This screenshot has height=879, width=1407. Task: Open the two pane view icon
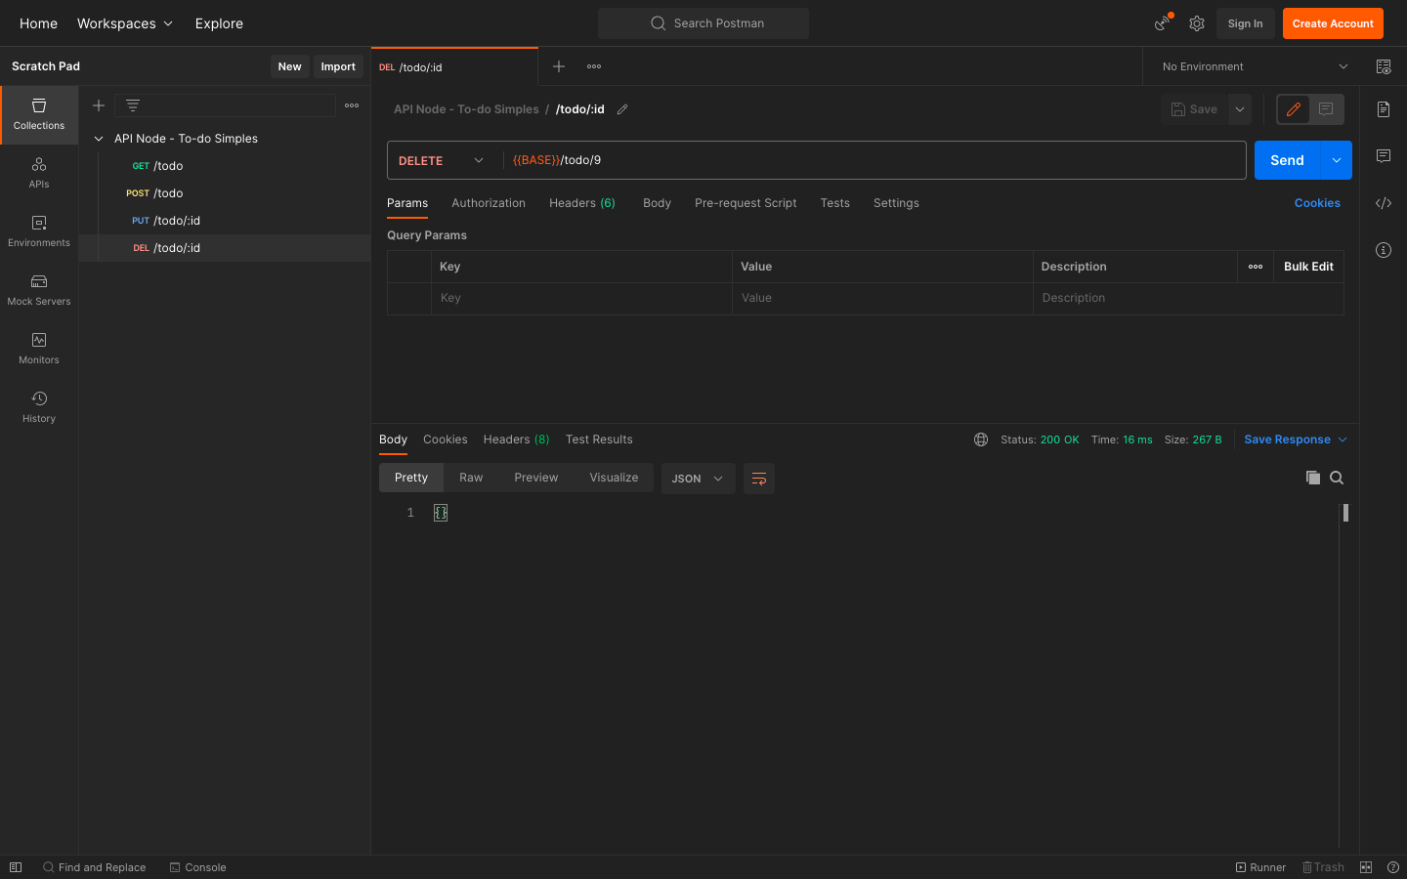coord(1366,867)
